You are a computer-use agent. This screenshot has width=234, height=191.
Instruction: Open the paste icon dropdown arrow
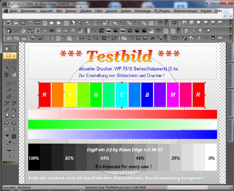click(73, 38)
